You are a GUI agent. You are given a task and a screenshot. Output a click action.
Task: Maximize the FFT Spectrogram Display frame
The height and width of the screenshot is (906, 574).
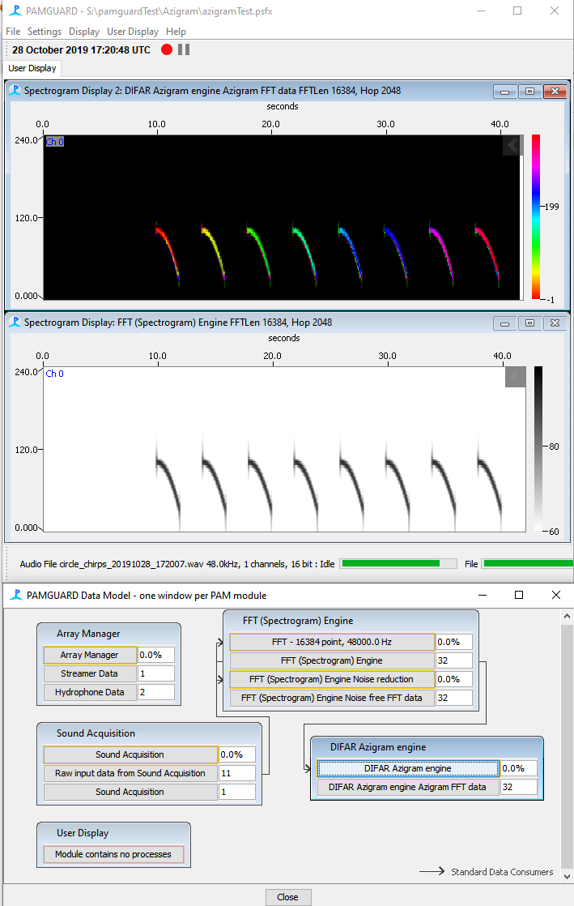pyautogui.click(x=529, y=323)
